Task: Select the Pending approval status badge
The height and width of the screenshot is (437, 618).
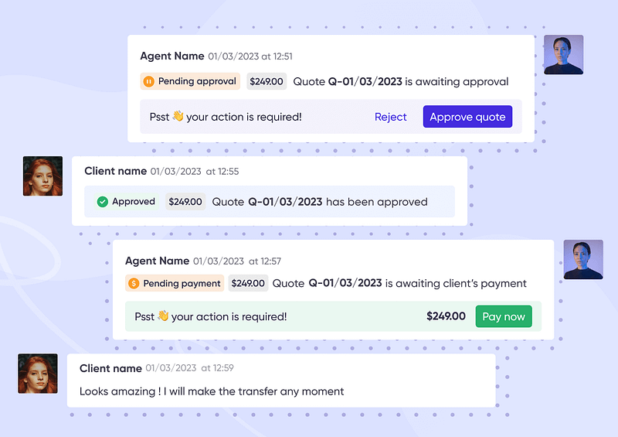Action: point(190,81)
